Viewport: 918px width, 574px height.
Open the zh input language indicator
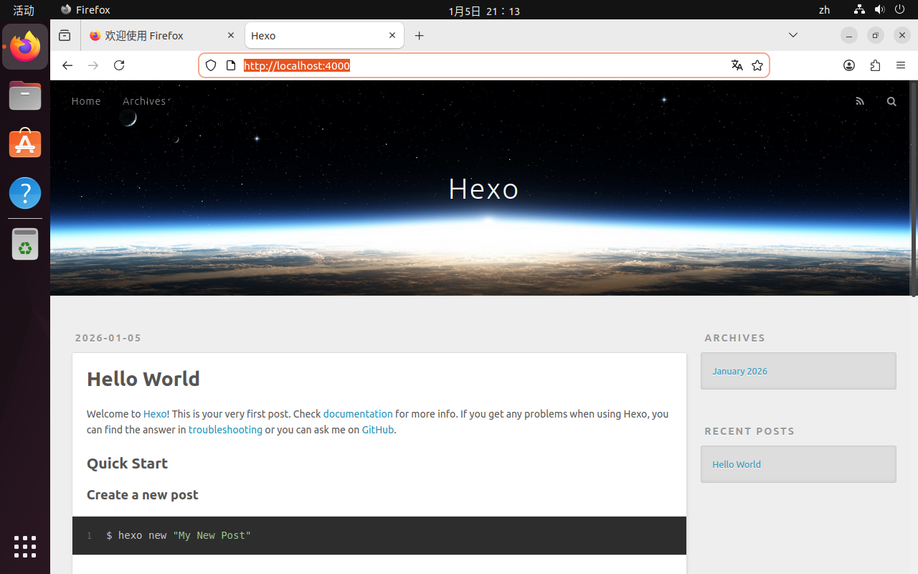(825, 10)
